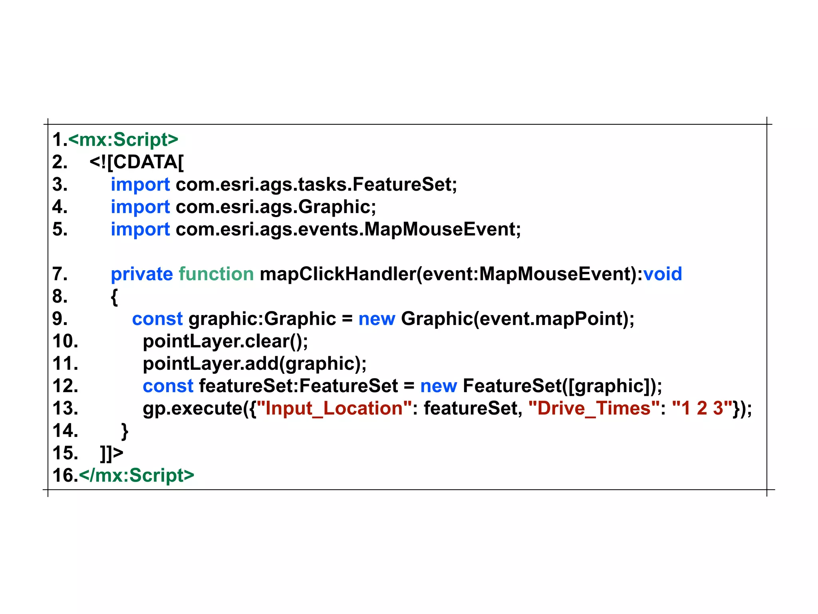818x614 pixels.
Task: Click the void return type
Action: point(663,274)
